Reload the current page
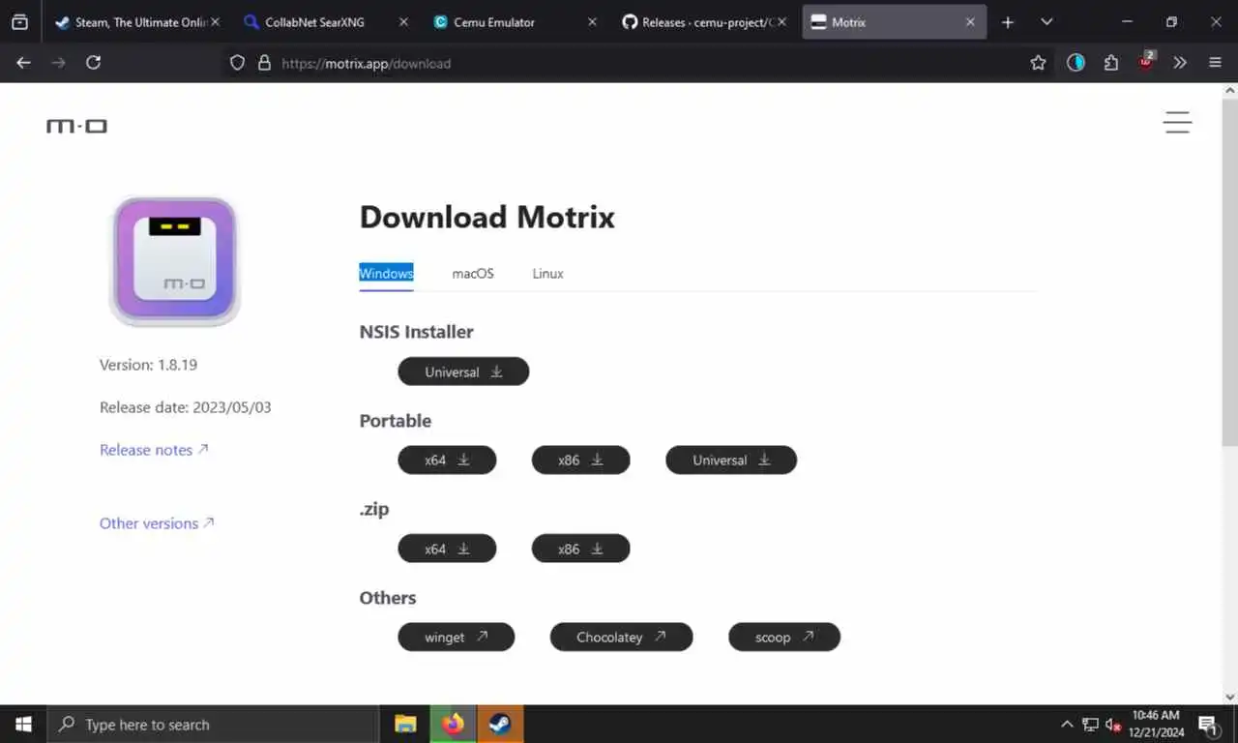Screen dimensions: 1238x743 pos(93,63)
